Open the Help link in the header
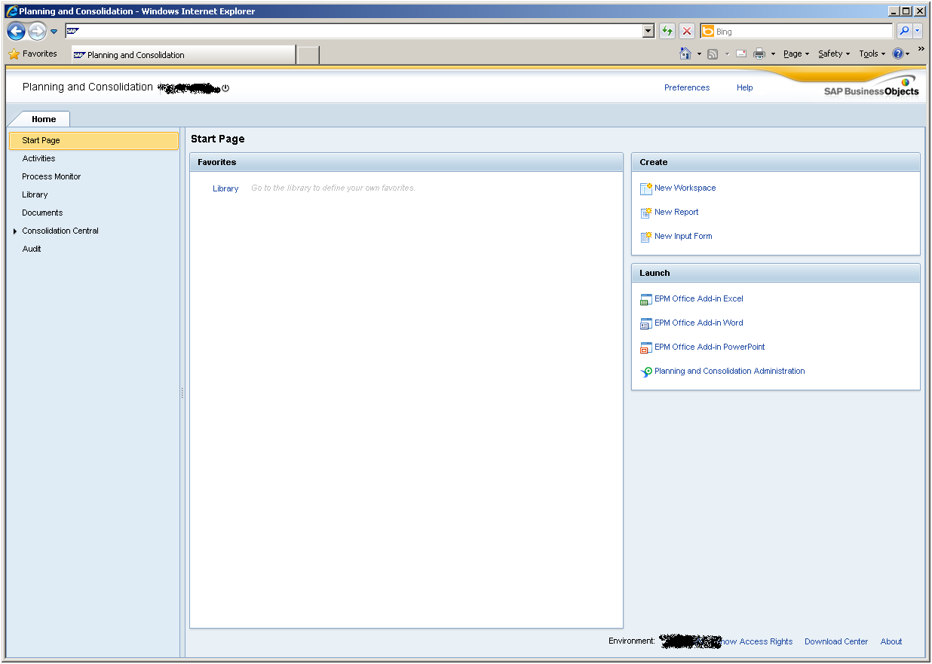 745,88
